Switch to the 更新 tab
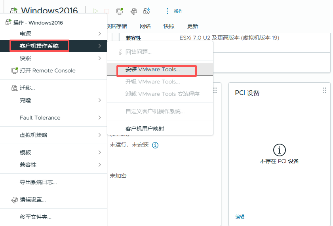This screenshot has height=226, width=333. tap(192, 26)
